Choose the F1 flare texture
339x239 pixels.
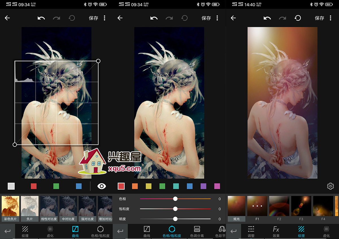257,208
